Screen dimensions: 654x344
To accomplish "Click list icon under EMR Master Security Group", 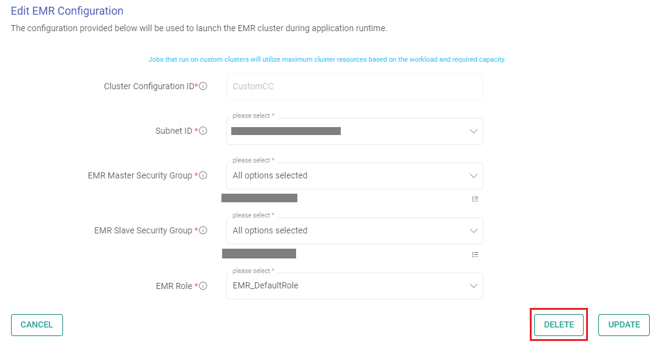I will coord(475,199).
